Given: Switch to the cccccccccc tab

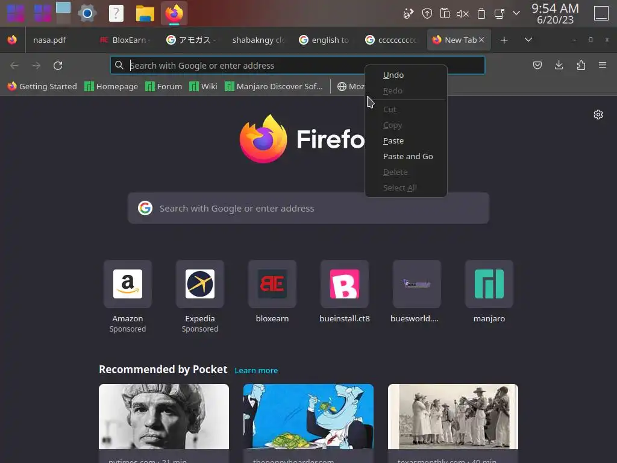Looking at the screenshot, I should tap(390, 40).
